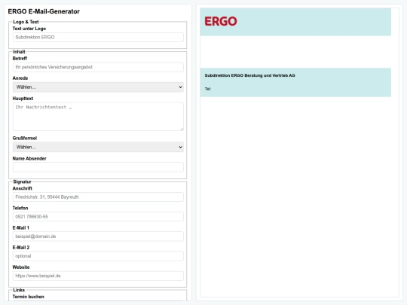This screenshot has height=305, width=407.
Task: Click the 'E-Mail 2' label
Action: tap(21, 248)
